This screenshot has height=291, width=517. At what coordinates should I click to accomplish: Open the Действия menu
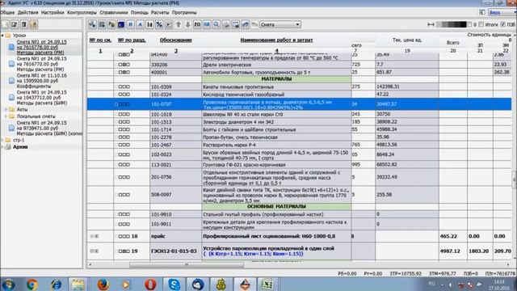(x=27, y=13)
